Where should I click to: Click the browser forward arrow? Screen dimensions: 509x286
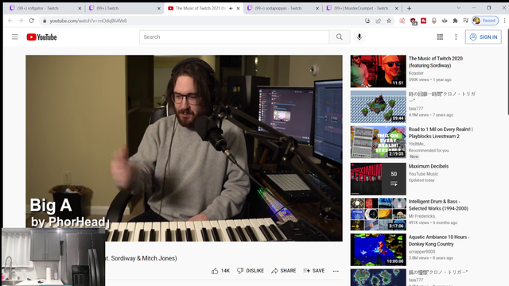[21, 21]
